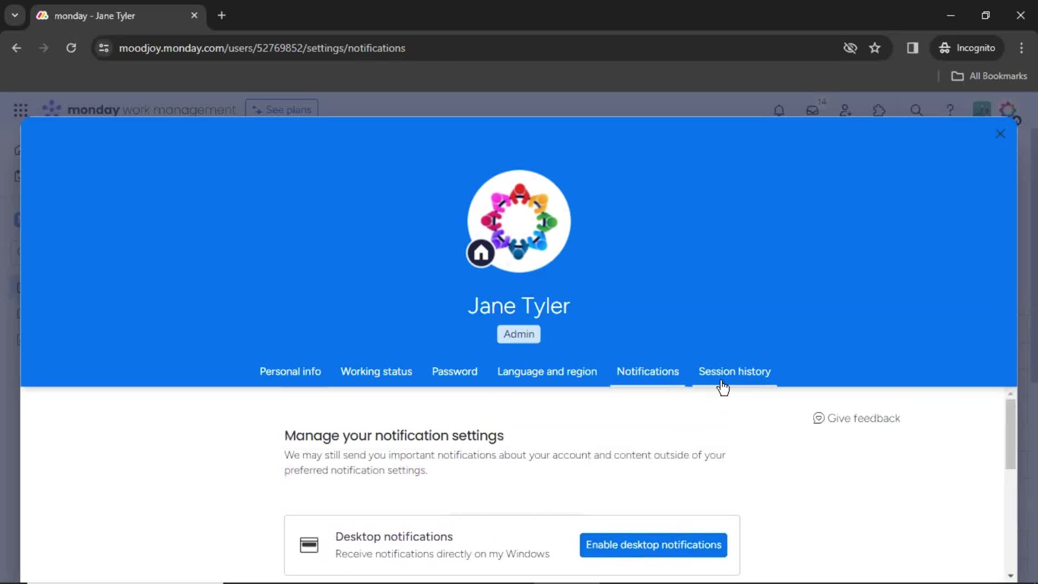
Task: Click the inbox/messages icon
Action: coord(812,110)
